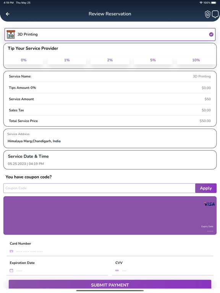
Task: Open the Service Address box
Action: (110, 138)
